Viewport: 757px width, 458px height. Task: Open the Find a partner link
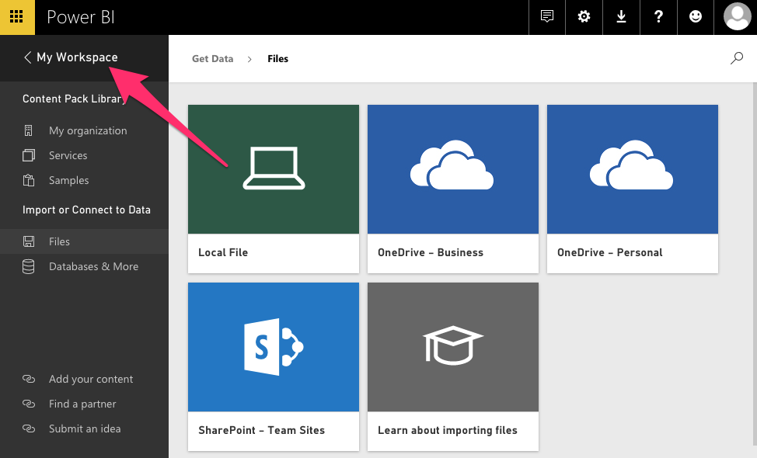[81, 404]
